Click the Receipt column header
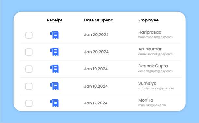This screenshot has height=123, width=199. (54, 20)
